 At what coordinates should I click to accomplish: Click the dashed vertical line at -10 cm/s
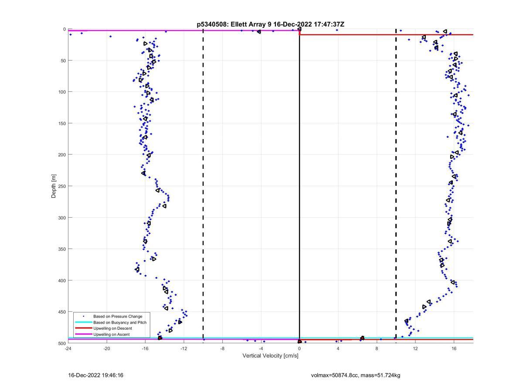(203, 186)
